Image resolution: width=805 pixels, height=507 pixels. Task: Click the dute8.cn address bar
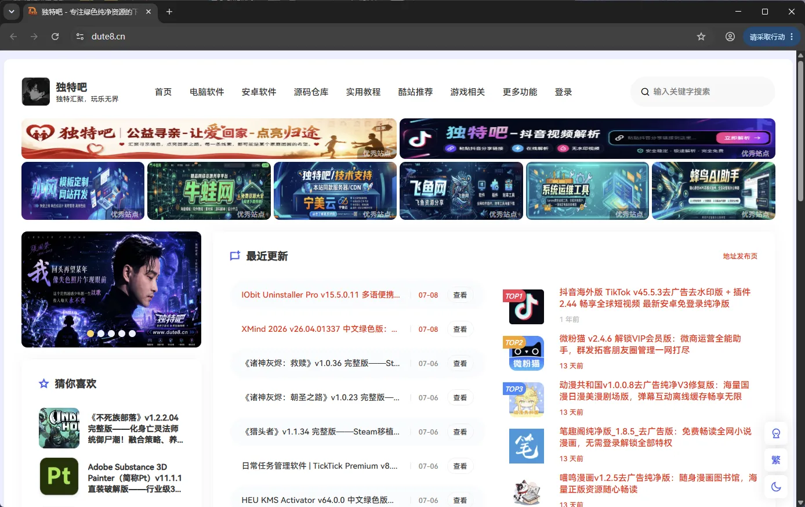[x=383, y=37]
